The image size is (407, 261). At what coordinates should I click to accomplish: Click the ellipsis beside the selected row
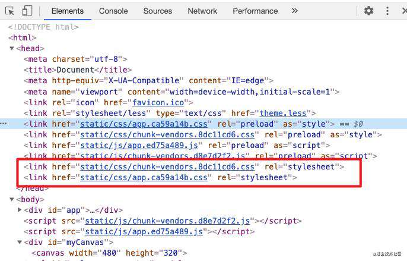(x=4, y=124)
